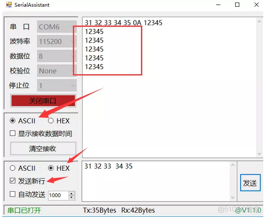Click the up arrow of auto-send interval stepper
266x220 pixels.
72,193
